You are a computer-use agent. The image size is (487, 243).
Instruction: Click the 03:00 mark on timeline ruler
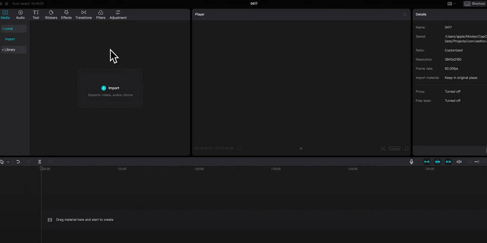[x=276, y=169]
